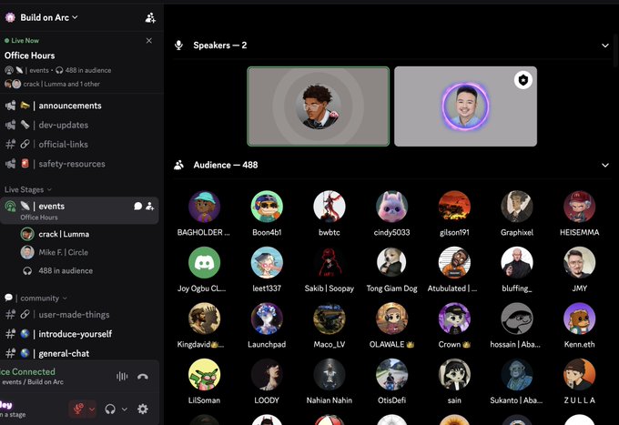Open leet1337 audience member avatar
Image resolution: width=619 pixels, height=425 pixels.
coord(267,262)
